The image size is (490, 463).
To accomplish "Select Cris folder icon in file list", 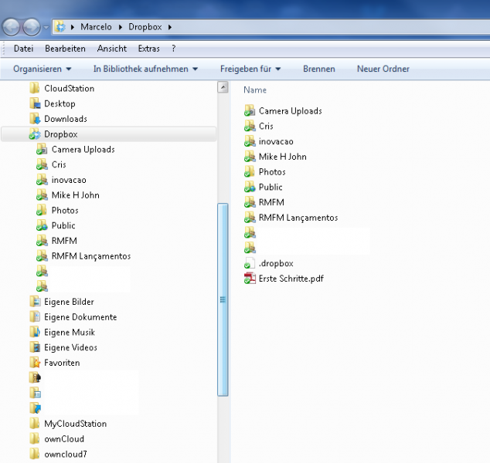I will click(x=250, y=127).
